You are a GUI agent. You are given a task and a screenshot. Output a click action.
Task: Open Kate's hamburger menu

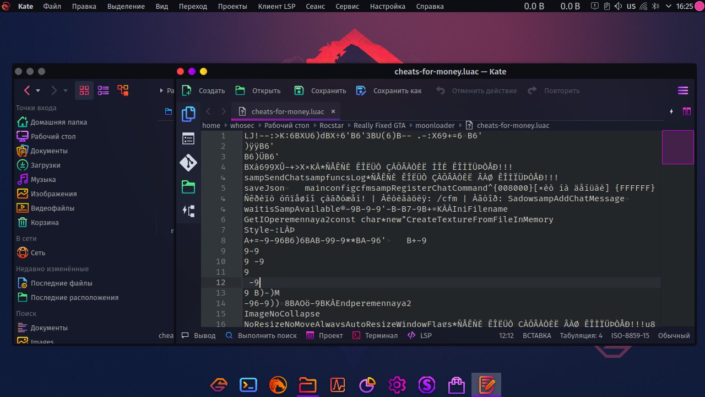pos(683,90)
